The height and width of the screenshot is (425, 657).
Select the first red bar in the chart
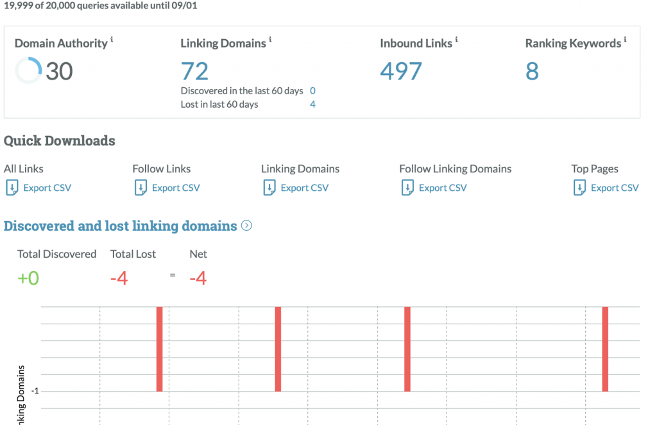158,347
